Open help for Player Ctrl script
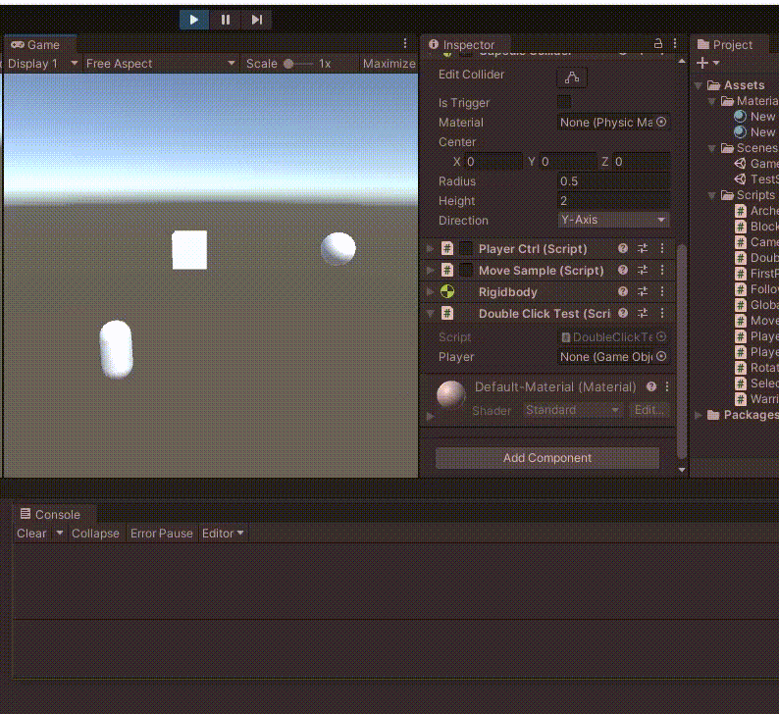Image resolution: width=779 pixels, height=714 pixels. [x=623, y=248]
